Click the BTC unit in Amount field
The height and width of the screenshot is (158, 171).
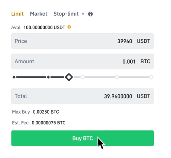point(145,62)
